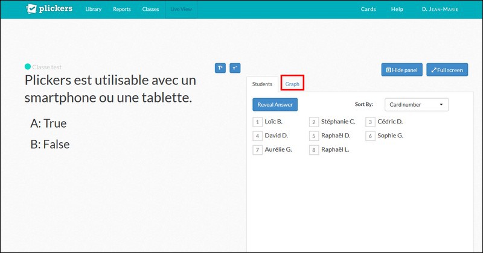Click card number 1 box for Loïc B.
This screenshot has width=483, height=253.
coord(257,122)
